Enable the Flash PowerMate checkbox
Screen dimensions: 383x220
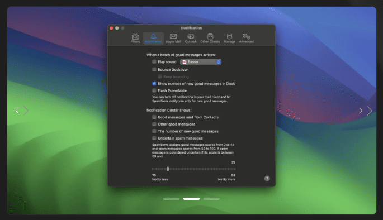point(154,90)
